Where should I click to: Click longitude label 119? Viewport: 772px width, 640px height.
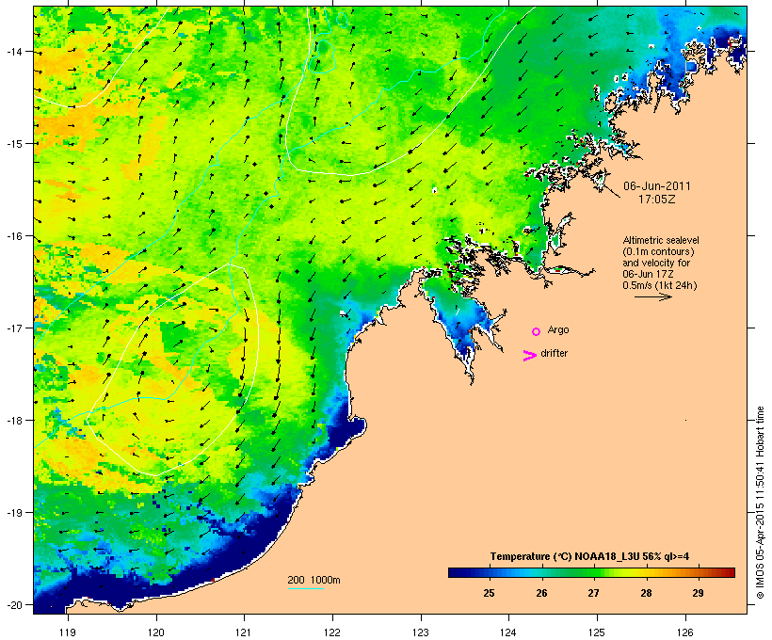68,632
